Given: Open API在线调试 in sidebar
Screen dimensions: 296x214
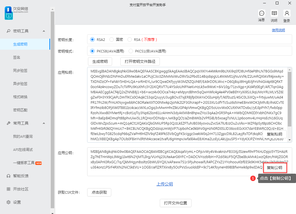Looking at the screenshot, I should click(23, 150).
